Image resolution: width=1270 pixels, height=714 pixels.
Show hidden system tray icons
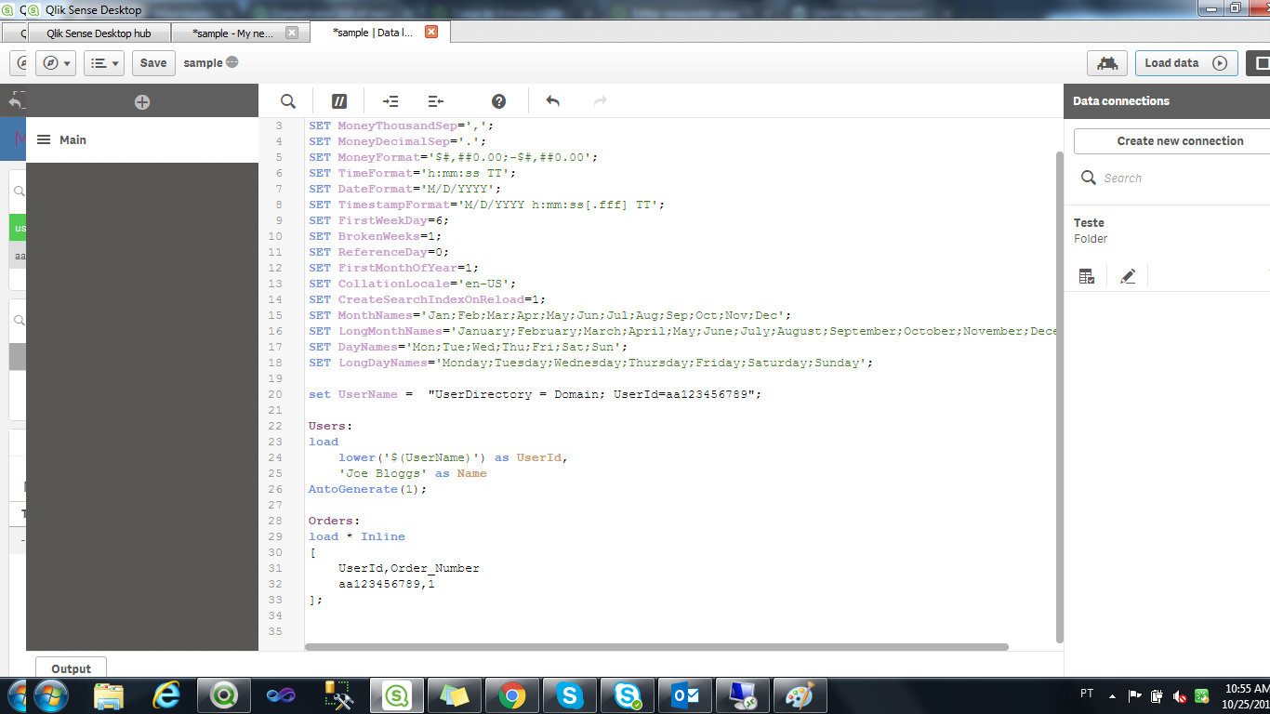click(1112, 695)
